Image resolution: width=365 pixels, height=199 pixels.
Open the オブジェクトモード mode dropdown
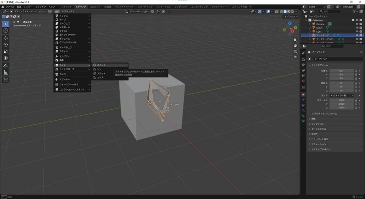[x=23, y=11]
